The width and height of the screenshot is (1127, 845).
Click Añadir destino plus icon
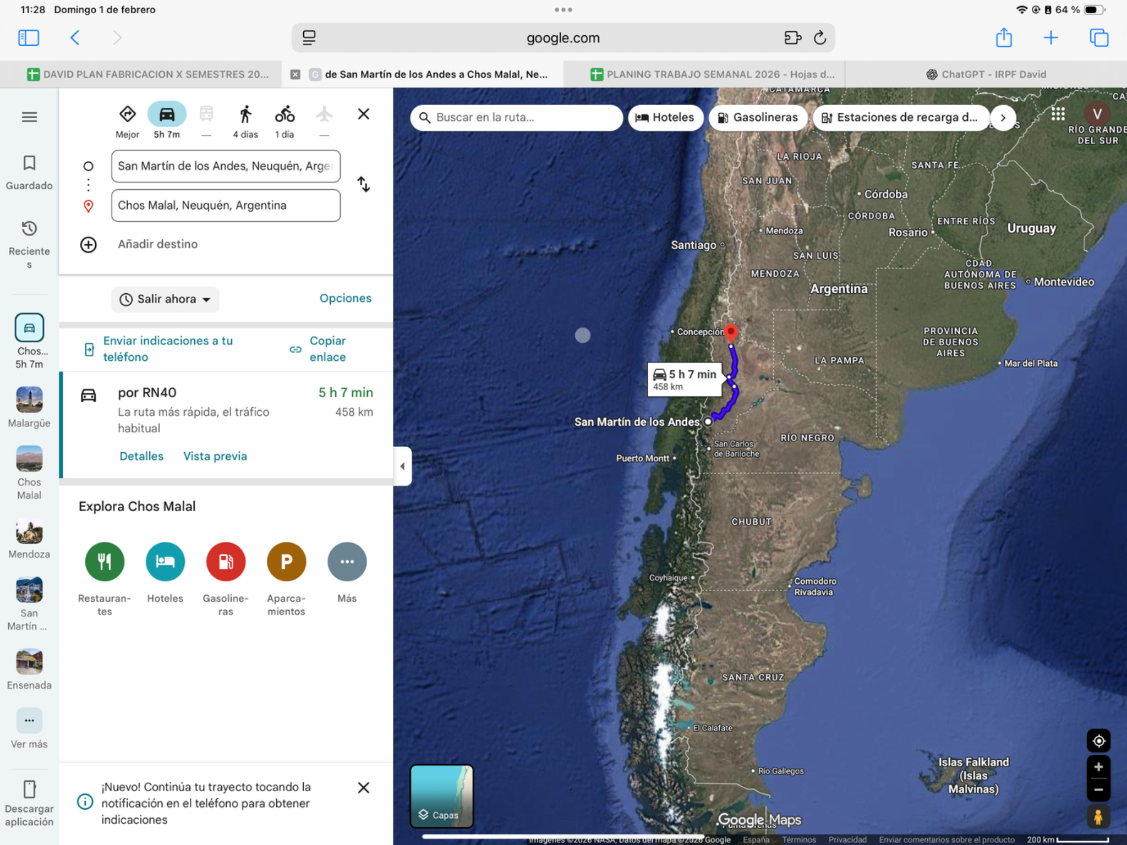[88, 244]
